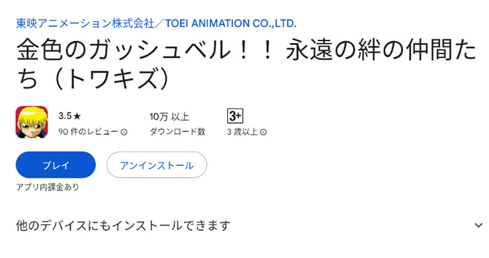Click the アンインストール button
Viewport: 489px width, 258px height.
pyautogui.click(x=157, y=165)
